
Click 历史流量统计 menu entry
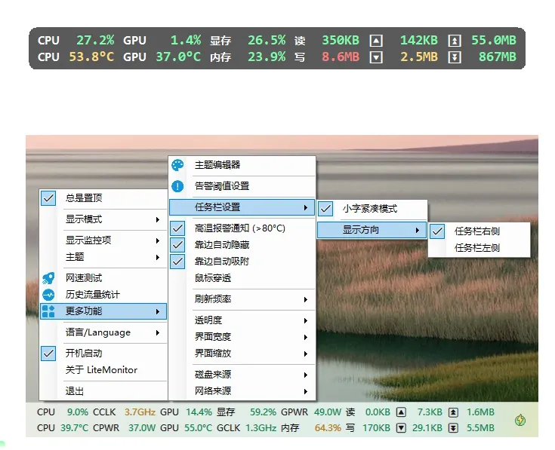[x=103, y=295]
